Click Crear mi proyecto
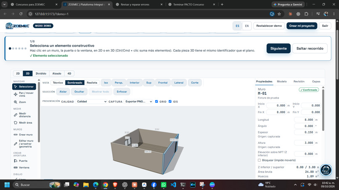Viewport: 339px width, 190px height. pyautogui.click(x=302, y=26)
